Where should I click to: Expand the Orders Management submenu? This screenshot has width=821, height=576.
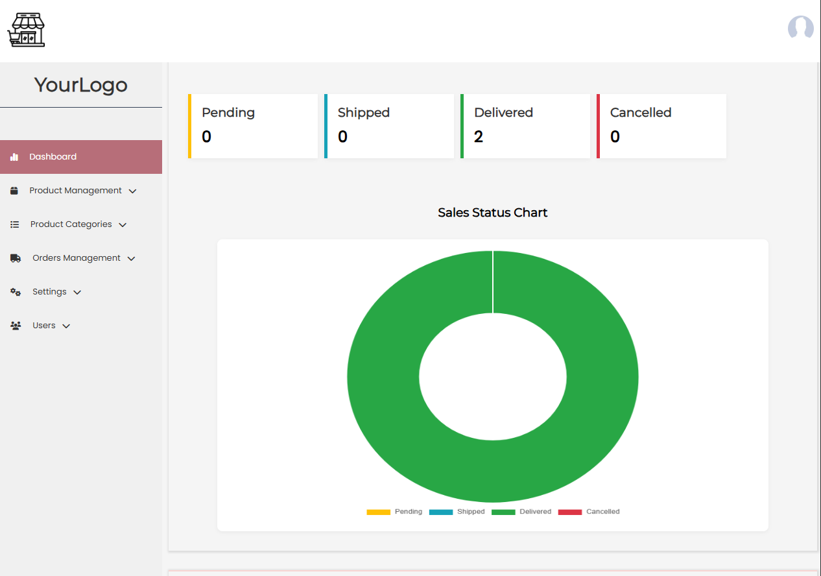coord(133,258)
